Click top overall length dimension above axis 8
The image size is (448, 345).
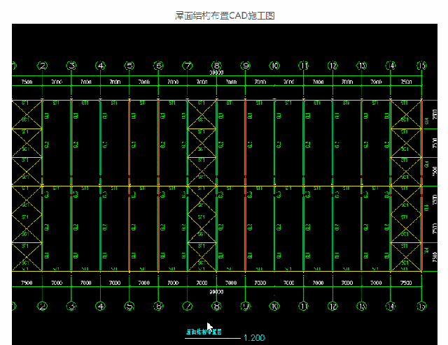pos(216,73)
